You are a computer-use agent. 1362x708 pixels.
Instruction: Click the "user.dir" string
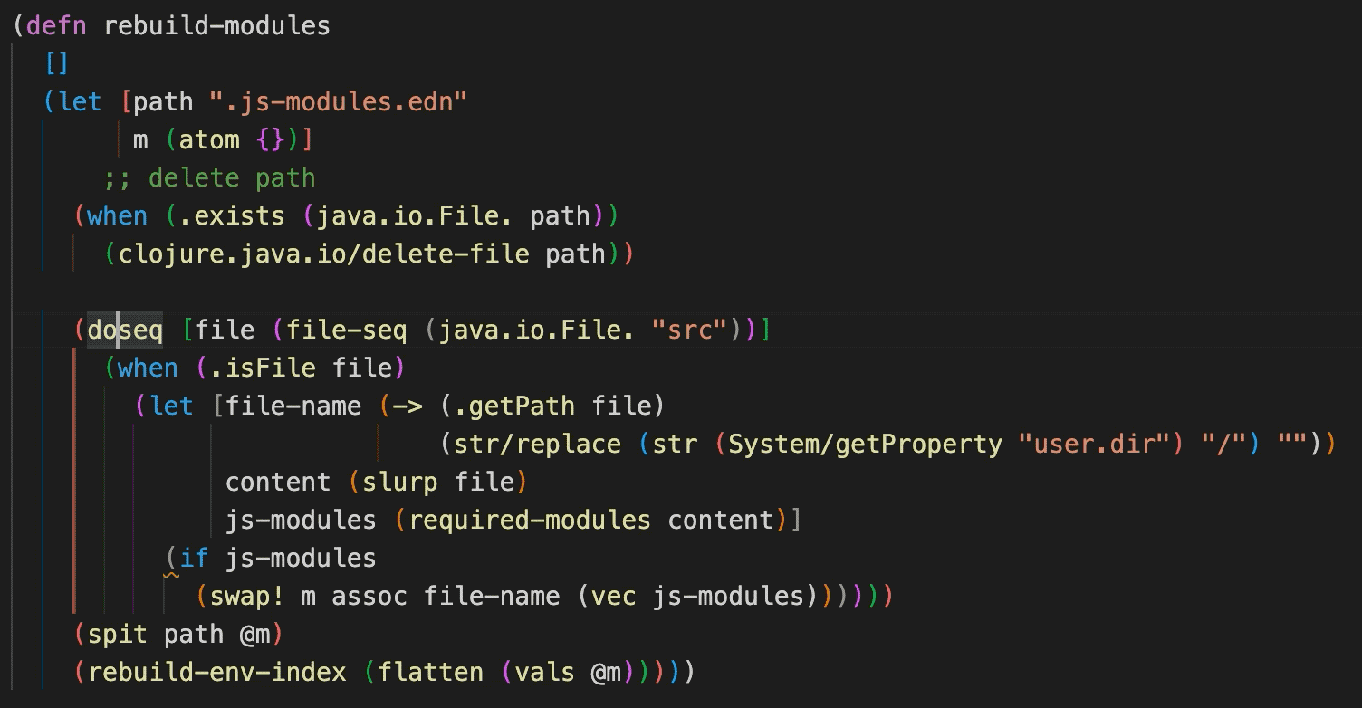1095,444
